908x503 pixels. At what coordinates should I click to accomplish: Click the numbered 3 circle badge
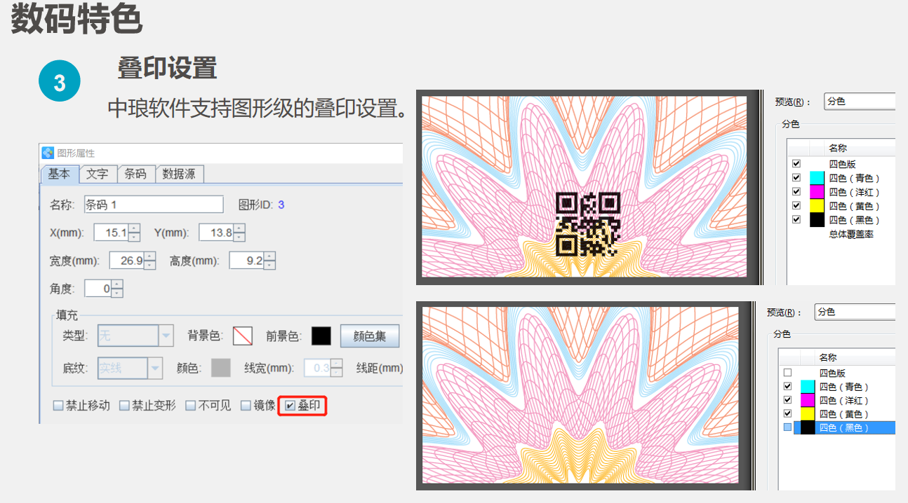click(59, 83)
